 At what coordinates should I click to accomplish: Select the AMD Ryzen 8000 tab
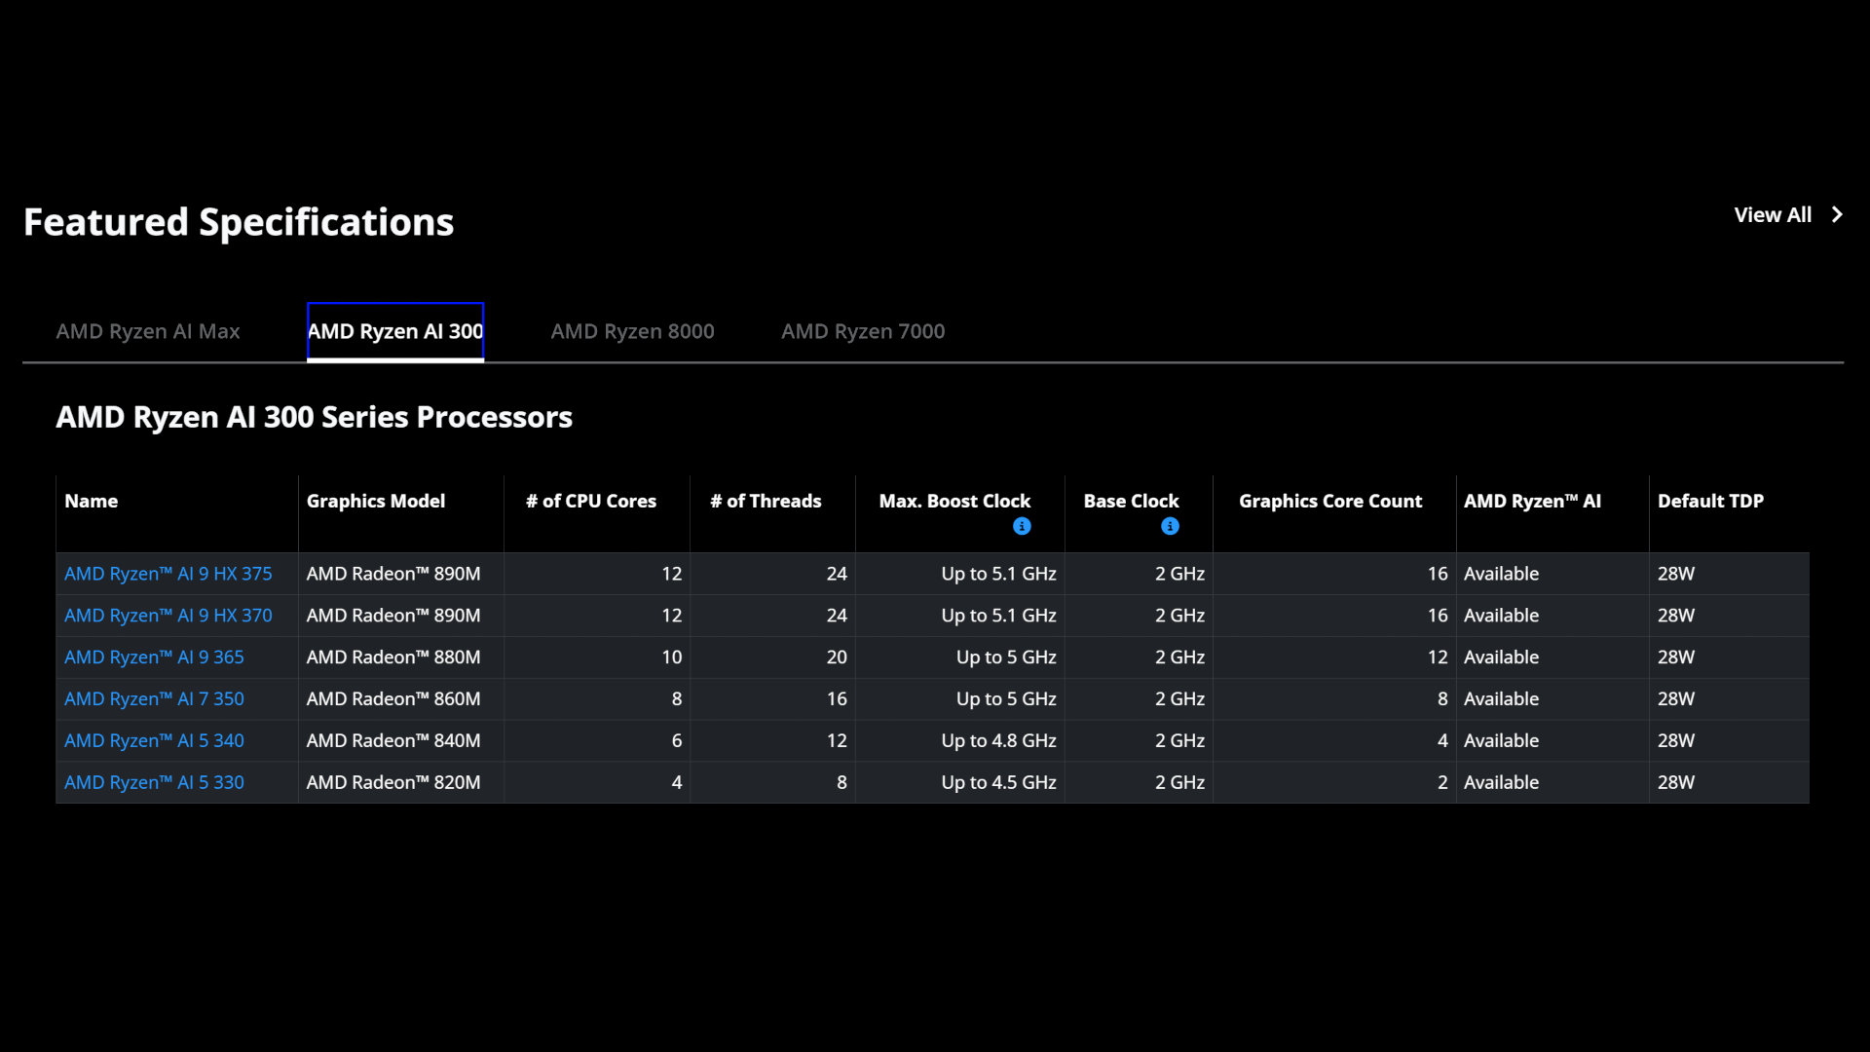tap(632, 331)
